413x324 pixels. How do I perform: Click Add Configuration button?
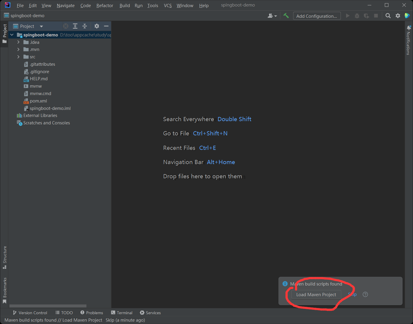[317, 16]
